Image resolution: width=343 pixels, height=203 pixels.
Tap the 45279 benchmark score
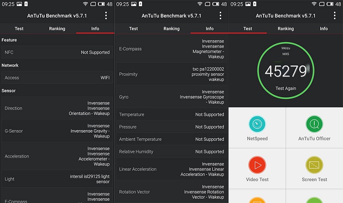coord(286,71)
